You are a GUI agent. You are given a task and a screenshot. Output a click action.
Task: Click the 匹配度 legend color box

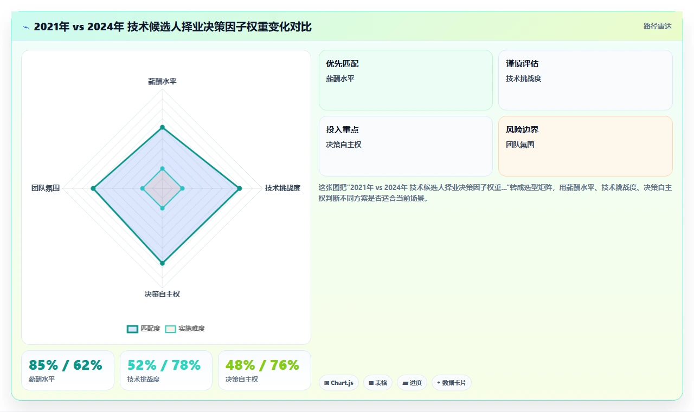click(x=132, y=329)
